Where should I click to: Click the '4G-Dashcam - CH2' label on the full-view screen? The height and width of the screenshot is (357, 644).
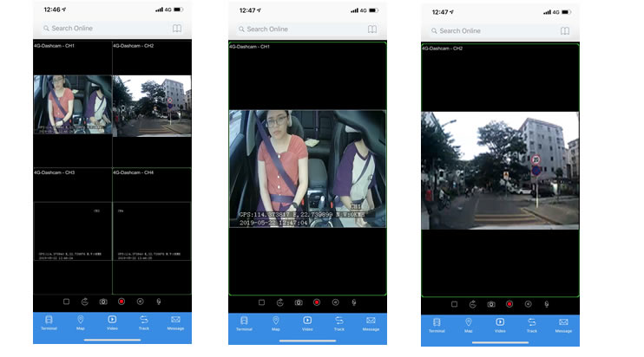click(x=443, y=49)
